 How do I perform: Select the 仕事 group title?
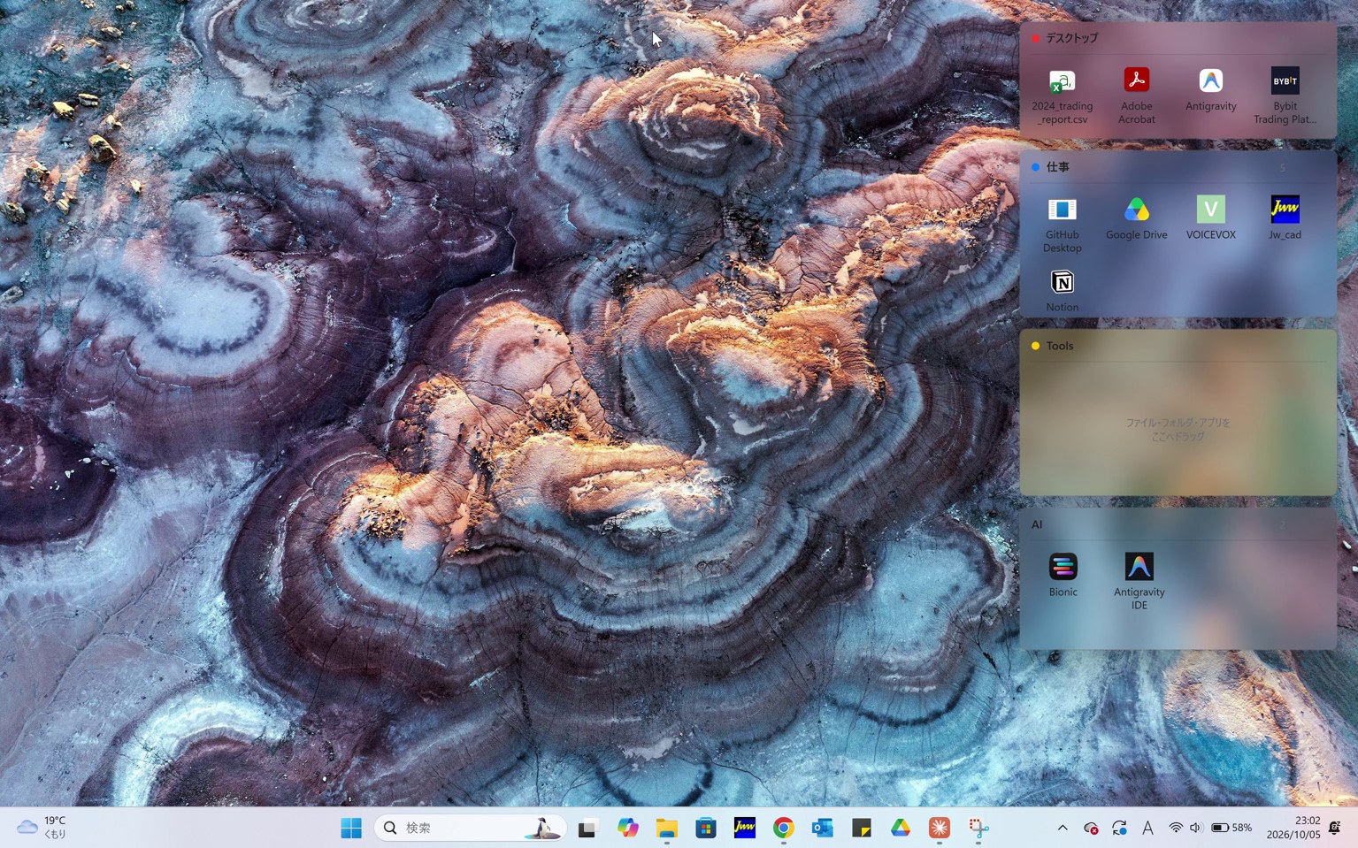click(1058, 166)
